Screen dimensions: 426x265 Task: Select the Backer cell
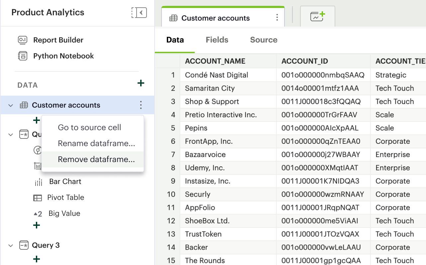[x=228, y=247]
